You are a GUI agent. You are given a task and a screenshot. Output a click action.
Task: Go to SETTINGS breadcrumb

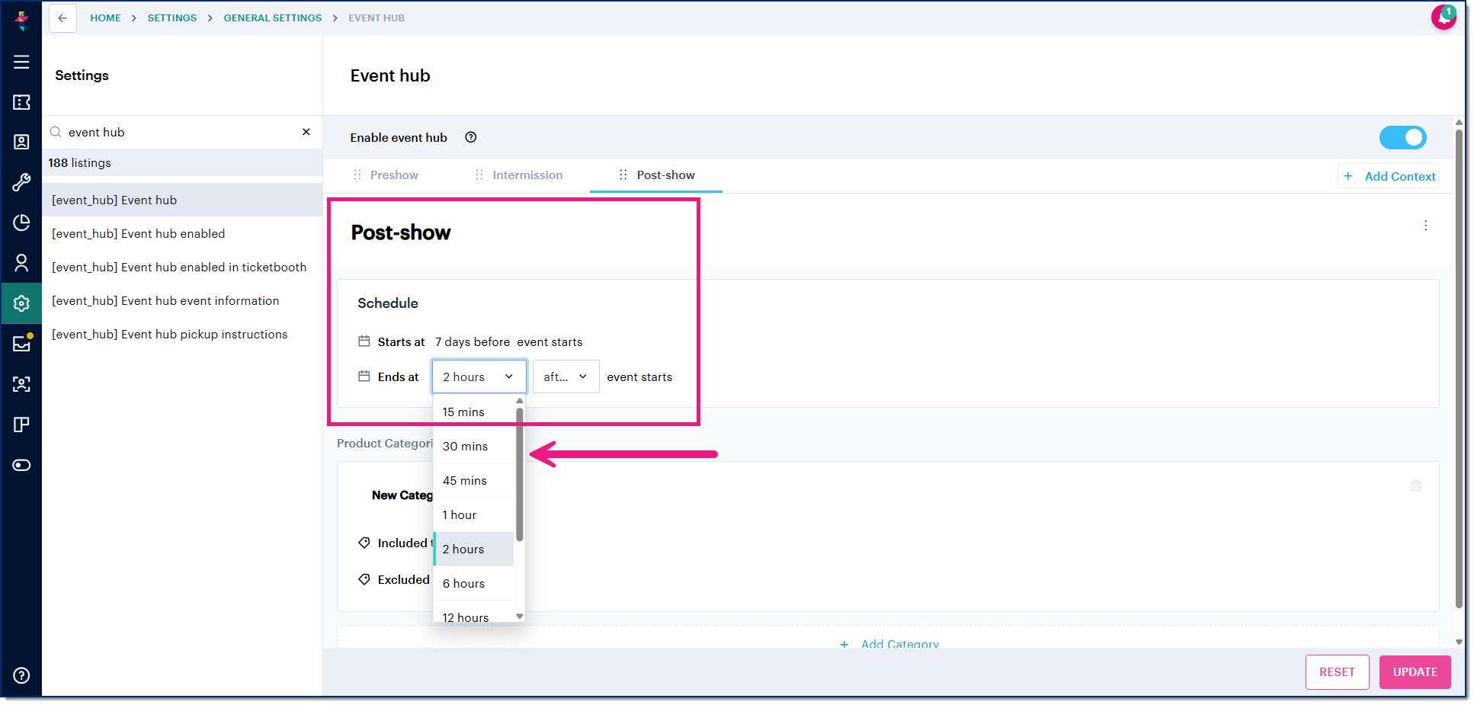pos(172,18)
